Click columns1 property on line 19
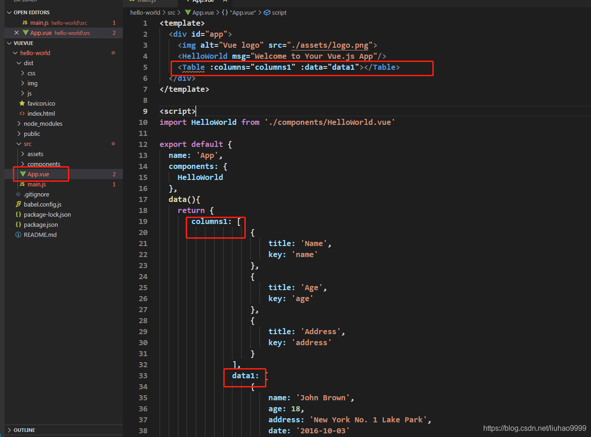Screen dimensions: 591x437 click(x=210, y=221)
